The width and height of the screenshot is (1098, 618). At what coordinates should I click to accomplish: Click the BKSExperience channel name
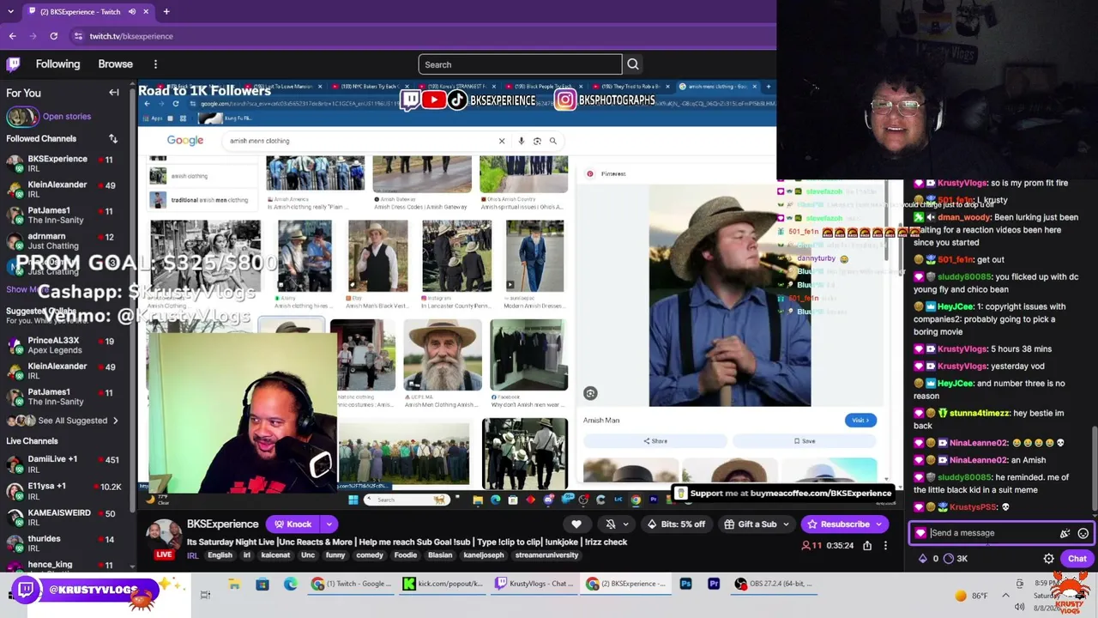[222, 524]
